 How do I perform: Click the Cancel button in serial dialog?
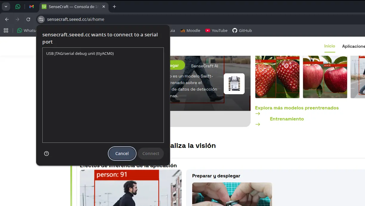(x=122, y=154)
